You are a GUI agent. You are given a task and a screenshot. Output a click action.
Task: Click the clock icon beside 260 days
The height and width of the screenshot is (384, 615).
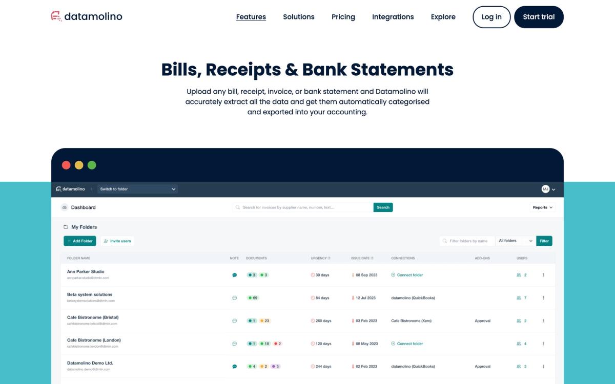coord(313,321)
